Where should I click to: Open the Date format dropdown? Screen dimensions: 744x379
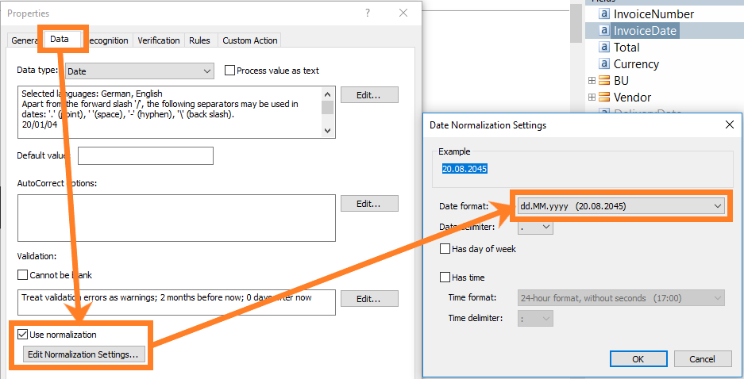coord(621,206)
